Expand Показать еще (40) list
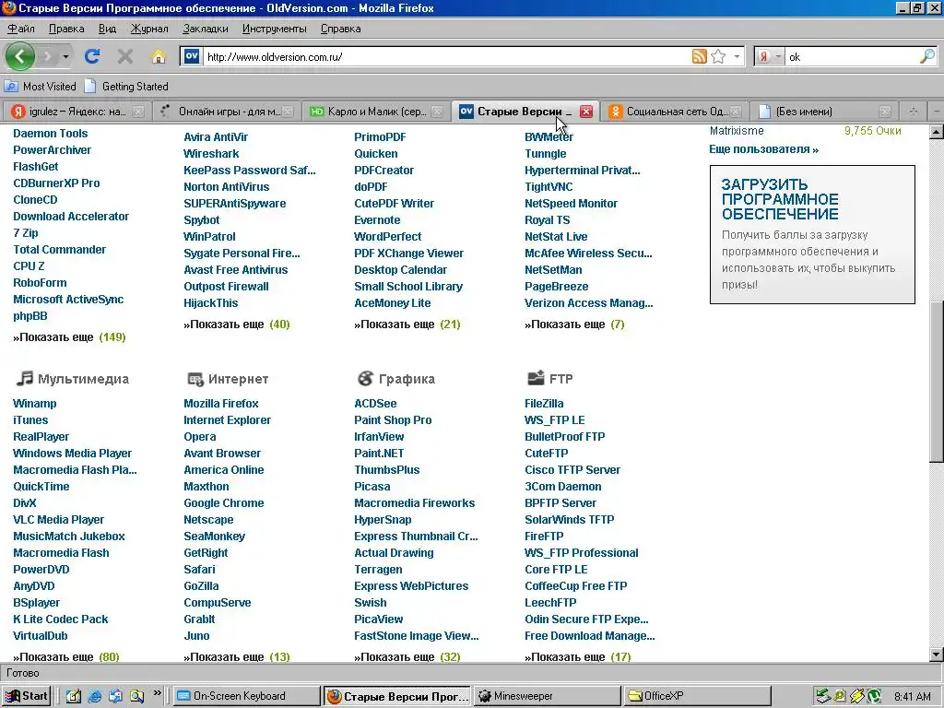This screenshot has width=944, height=708. tap(237, 324)
